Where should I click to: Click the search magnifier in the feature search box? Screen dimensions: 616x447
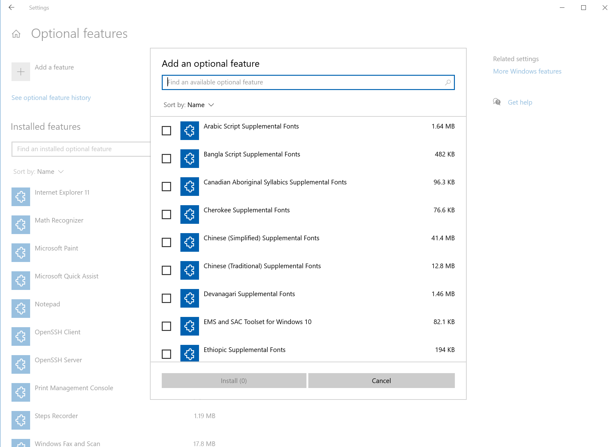(447, 82)
